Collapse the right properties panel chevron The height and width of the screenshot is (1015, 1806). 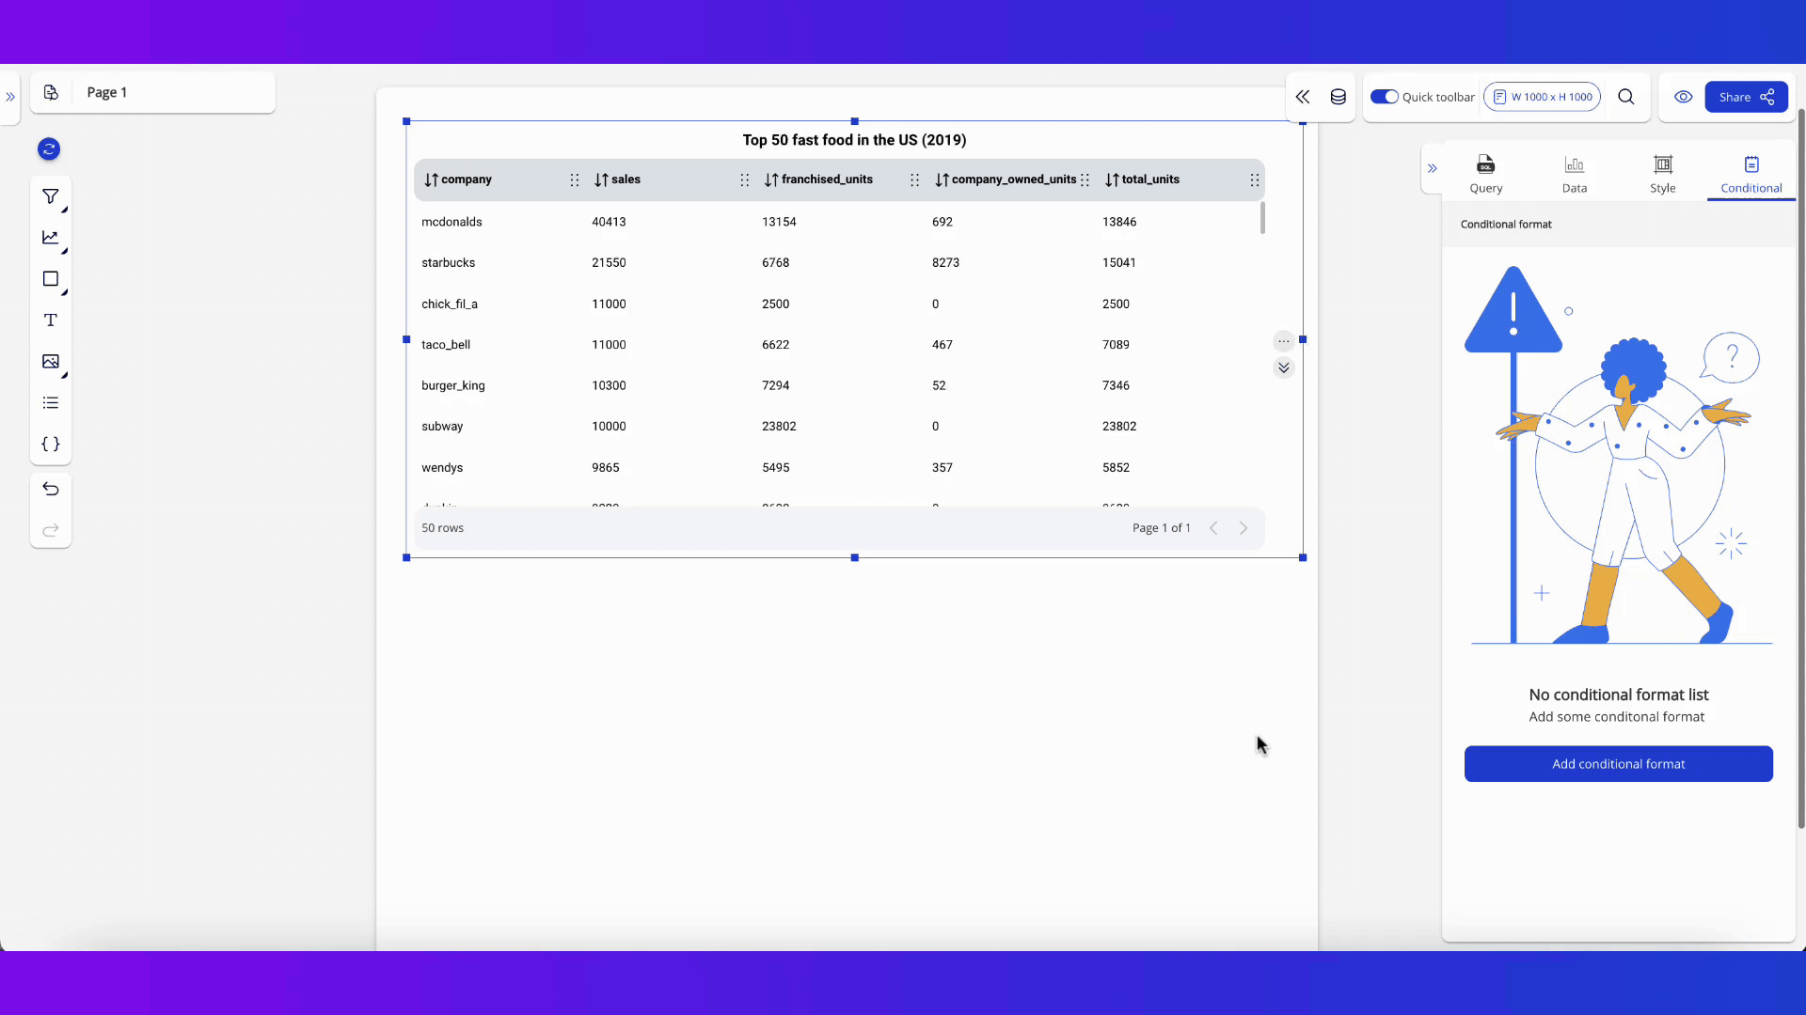pos(1432,169)
